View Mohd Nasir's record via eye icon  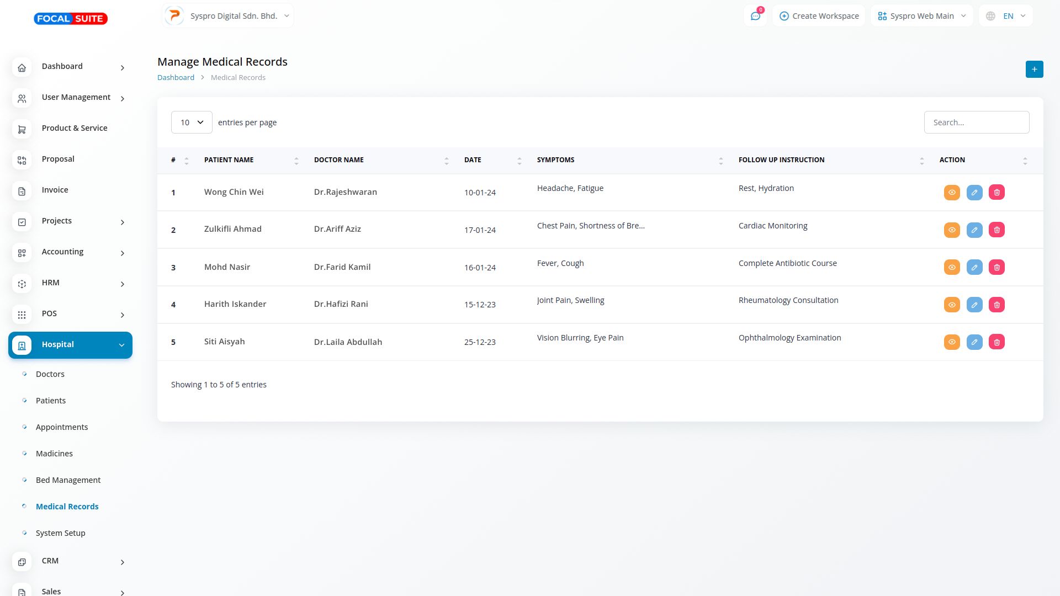tap(952, 268)
